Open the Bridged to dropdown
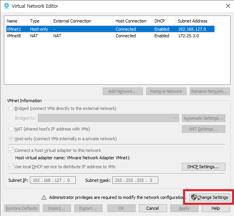The height and width of the screenshot is (216, 234). pyautogui.click(x=108, y=118)
